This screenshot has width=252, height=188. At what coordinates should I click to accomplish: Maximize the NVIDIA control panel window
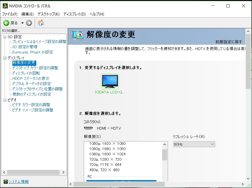tap(228, 6)
